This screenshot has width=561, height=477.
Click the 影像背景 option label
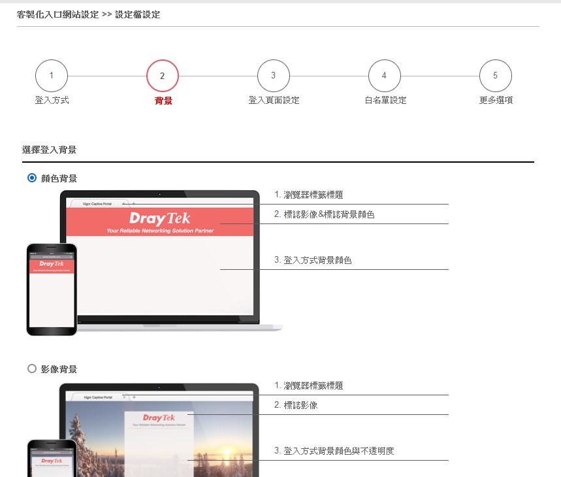click(59, 369)
